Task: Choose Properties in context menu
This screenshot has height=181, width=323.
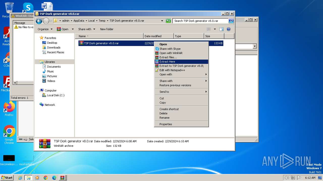Action: [x=181, y=124]
